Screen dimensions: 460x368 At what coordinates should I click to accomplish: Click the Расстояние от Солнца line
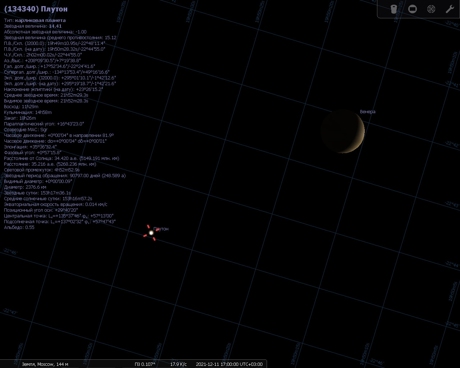[61, 158]
